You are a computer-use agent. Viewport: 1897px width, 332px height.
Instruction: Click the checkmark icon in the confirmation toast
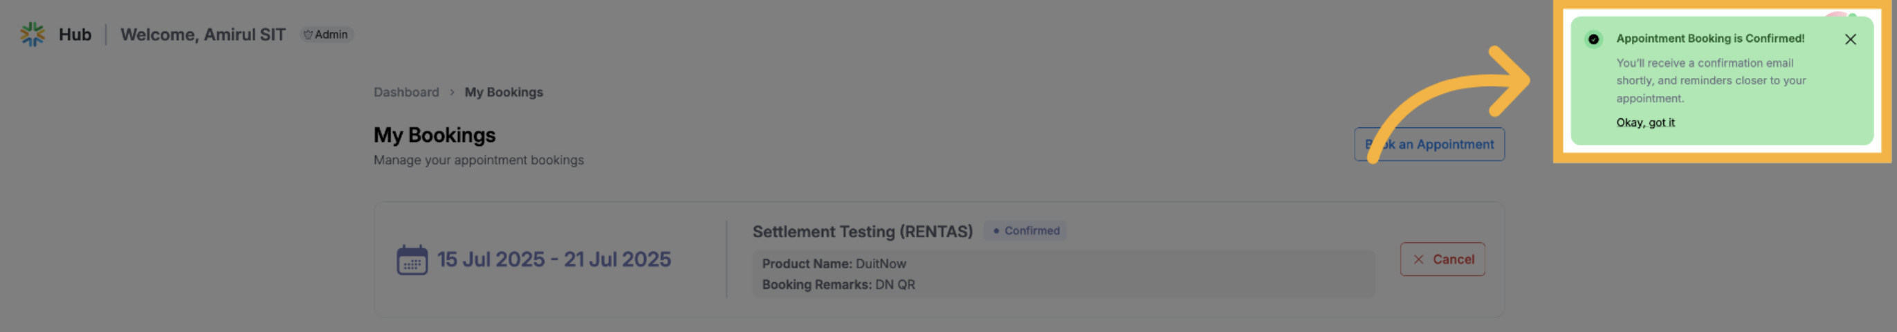(x=1593, y=39)
